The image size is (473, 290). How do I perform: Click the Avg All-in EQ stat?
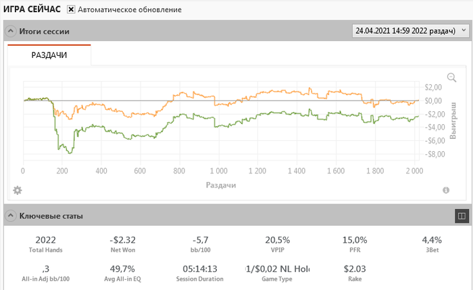(124, 269)
